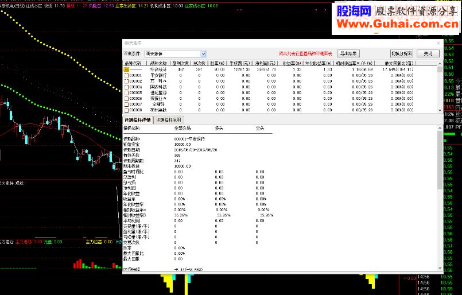
Task: Sort by the 净利润(元) column header
Action: click(265, 63)
